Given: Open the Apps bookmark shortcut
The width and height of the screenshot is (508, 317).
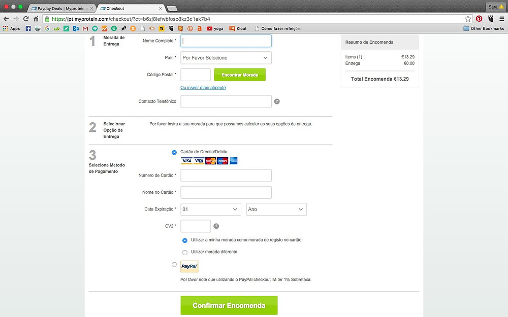Looking at the screenshot, I should [x=11, y=28].
